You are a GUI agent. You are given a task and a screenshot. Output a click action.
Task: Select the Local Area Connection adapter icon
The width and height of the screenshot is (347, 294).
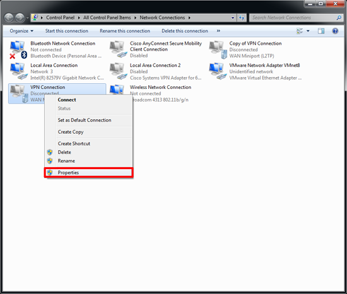click(18, 71)
